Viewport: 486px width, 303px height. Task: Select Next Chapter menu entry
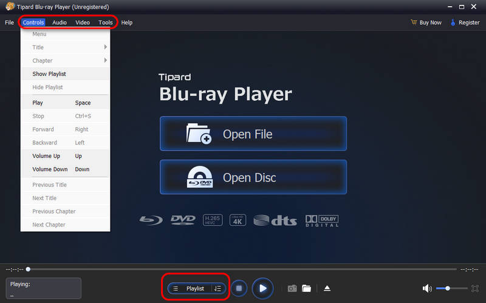pyautogui.click(x=65, y=225)
